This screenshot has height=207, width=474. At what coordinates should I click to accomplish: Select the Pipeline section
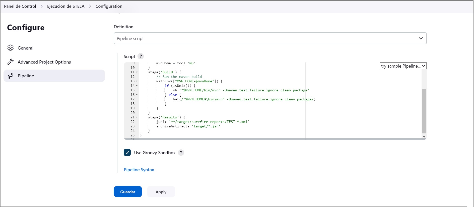pos(54,76)
